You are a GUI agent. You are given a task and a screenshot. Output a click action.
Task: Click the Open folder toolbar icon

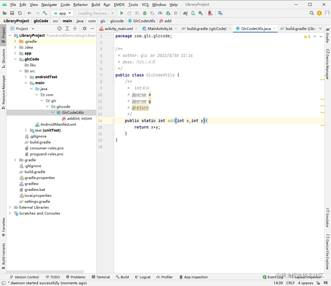[4, 13]
